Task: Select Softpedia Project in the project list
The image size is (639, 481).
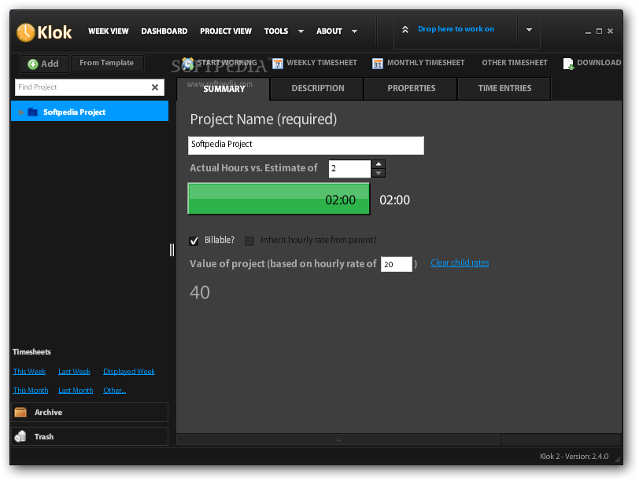Action: pos(90,111)
